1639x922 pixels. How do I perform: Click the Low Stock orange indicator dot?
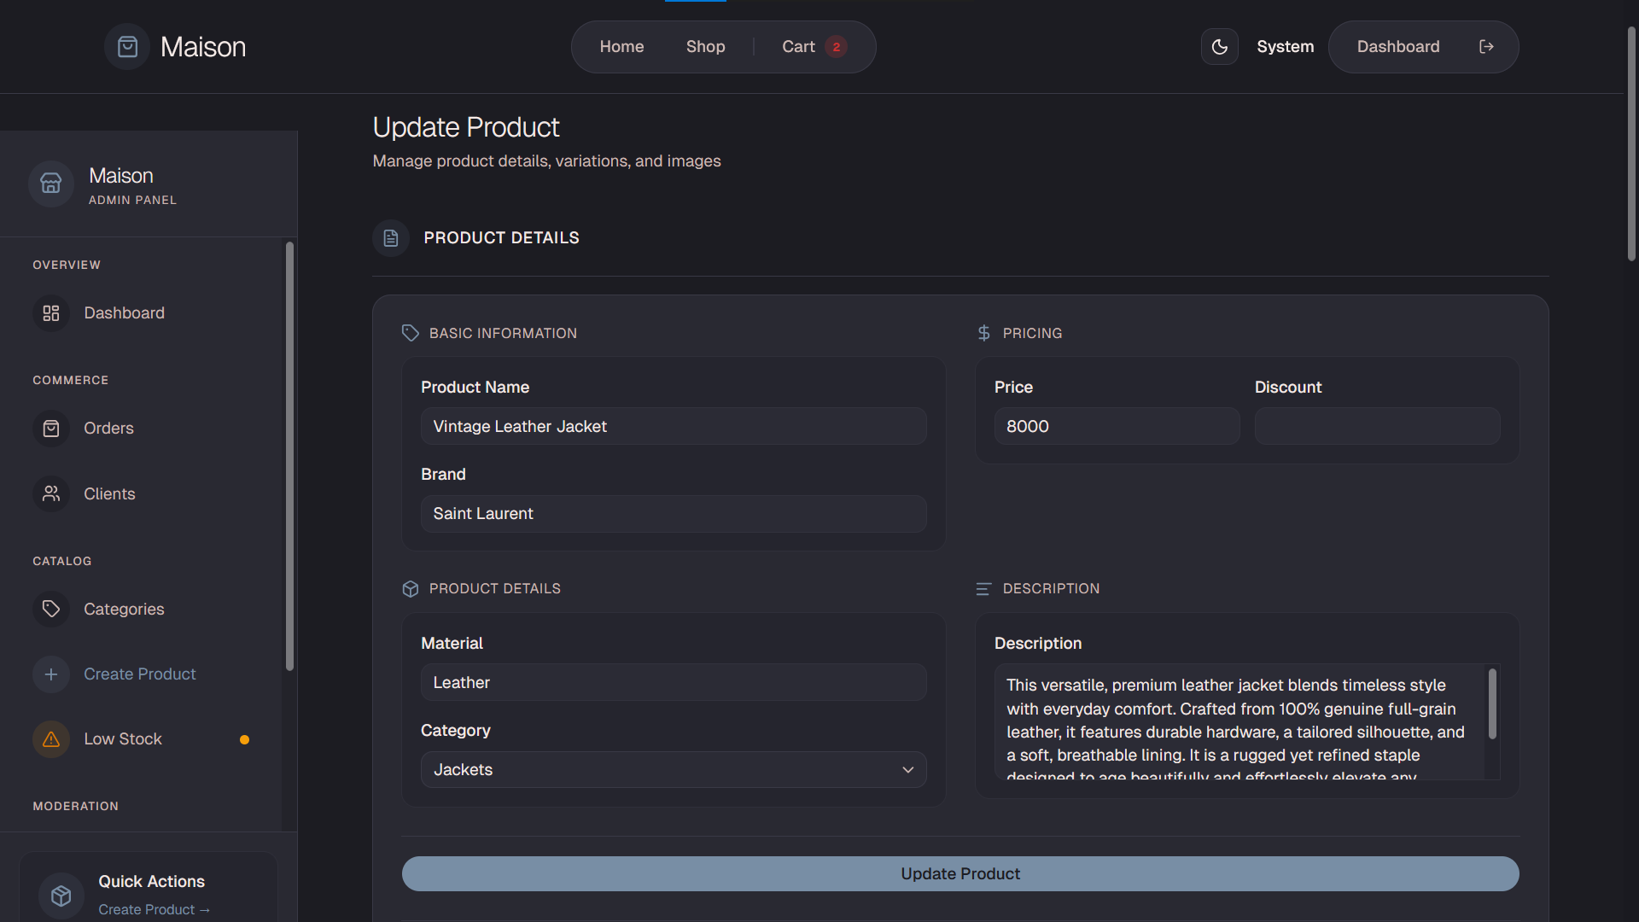coord(244,740)
